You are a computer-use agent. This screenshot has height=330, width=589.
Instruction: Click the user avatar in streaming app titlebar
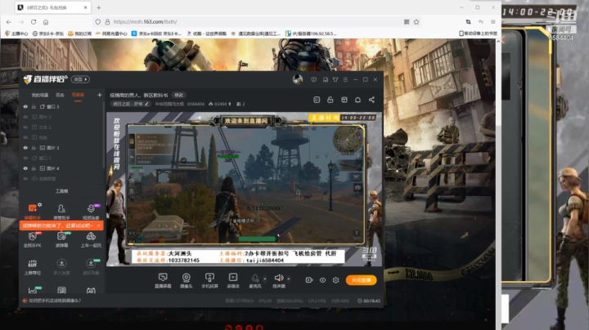[x=298, y=79]
